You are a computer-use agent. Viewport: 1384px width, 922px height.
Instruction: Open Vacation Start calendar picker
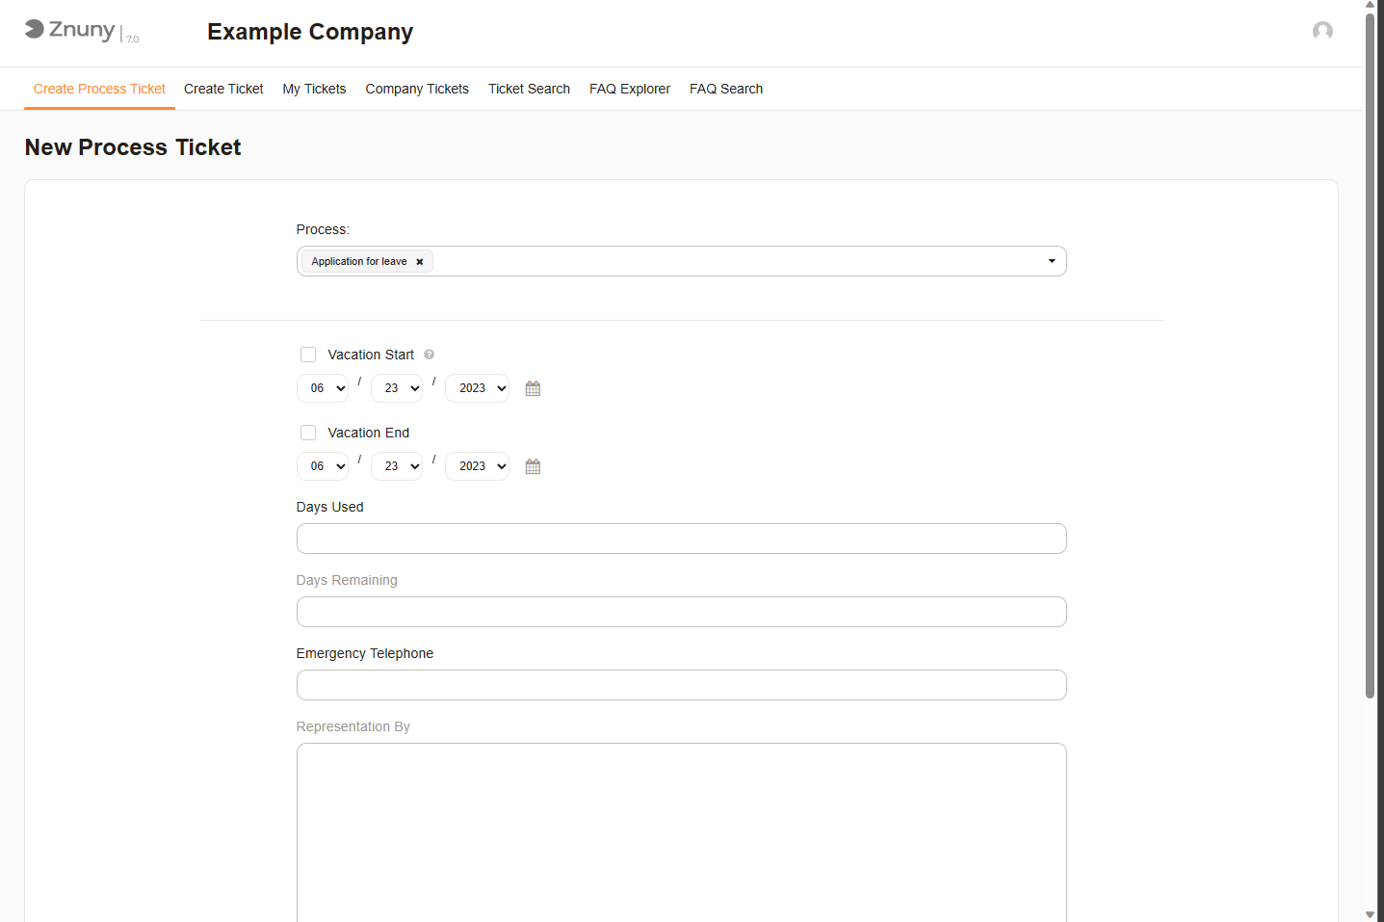pos(533,388)
